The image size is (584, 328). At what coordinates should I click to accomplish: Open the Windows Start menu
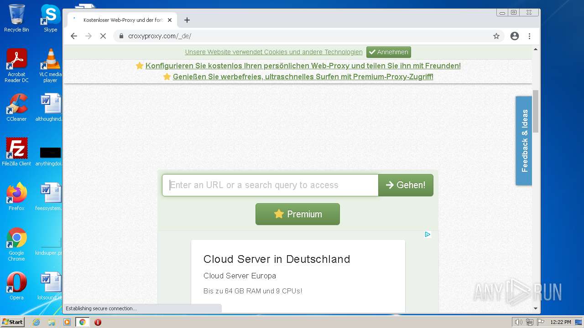click(12, 322)
